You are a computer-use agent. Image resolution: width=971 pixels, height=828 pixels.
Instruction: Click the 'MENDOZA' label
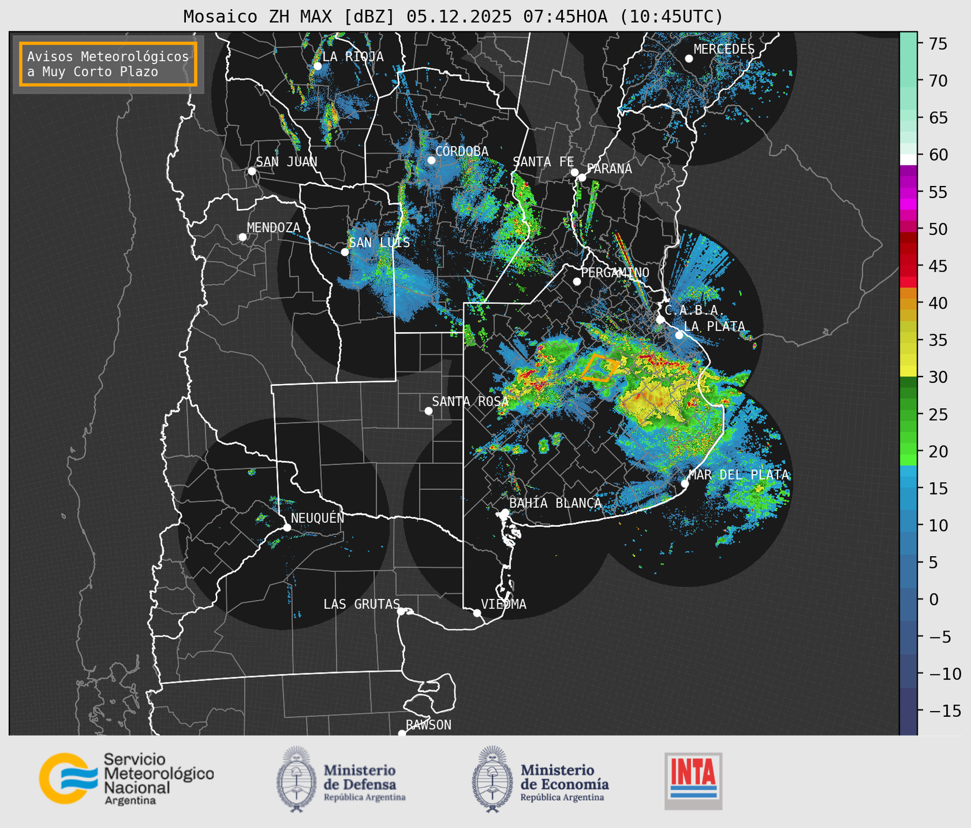click(273, 227)
